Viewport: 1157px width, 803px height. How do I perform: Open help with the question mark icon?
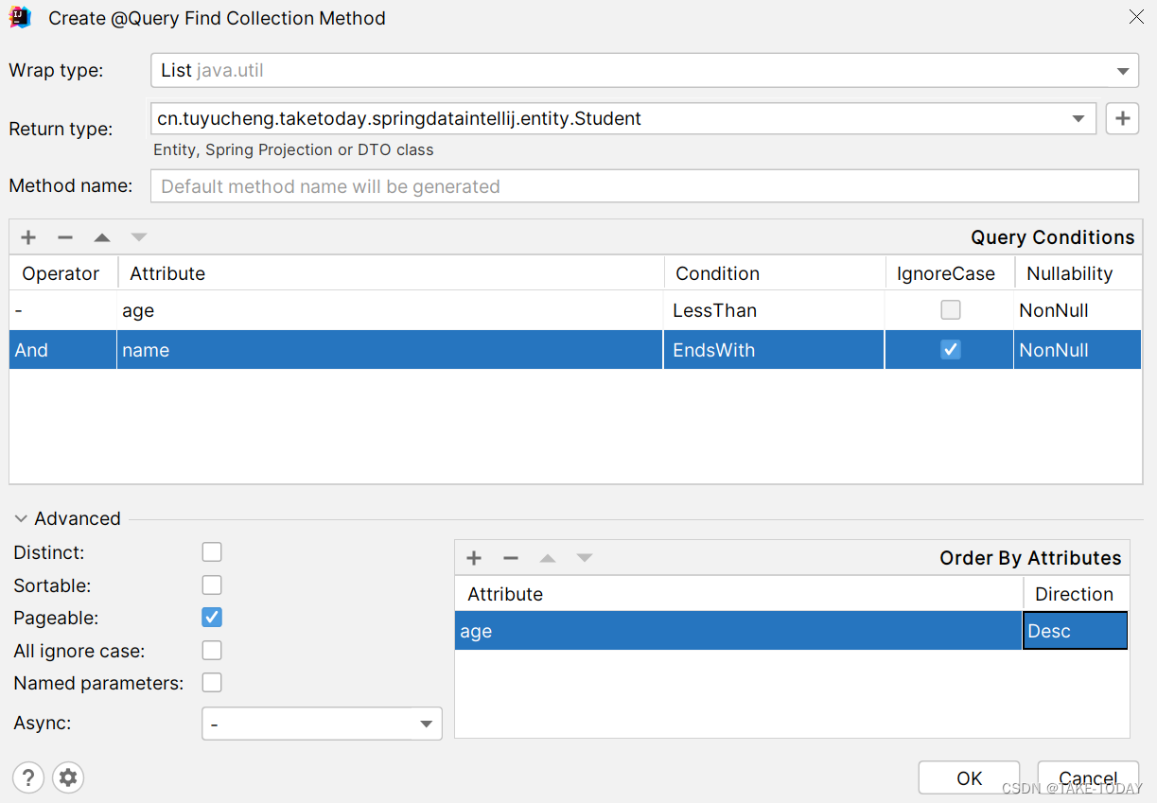28,777
